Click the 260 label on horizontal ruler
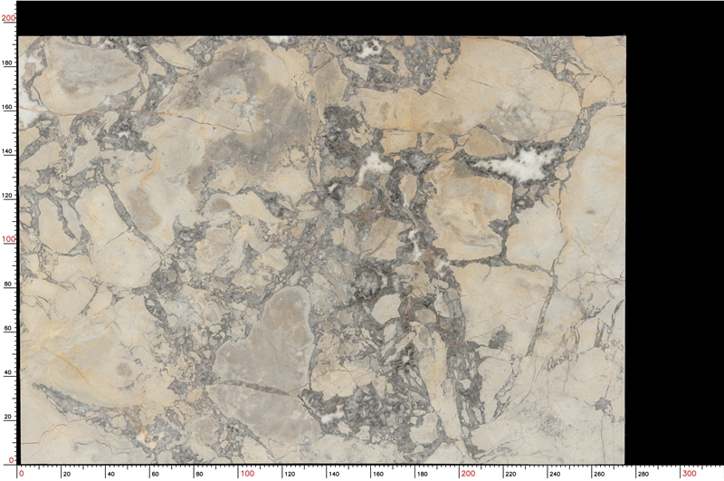This screenshot has width=724, height=481. coord(599,474)
